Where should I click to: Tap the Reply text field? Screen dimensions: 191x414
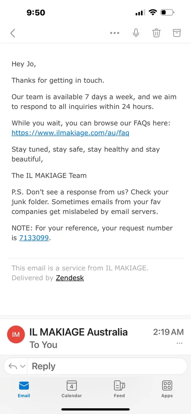[x=107, y=366]
